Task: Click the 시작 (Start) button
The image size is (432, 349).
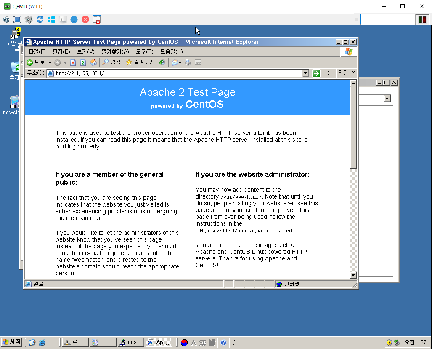Action: point(12,342)
